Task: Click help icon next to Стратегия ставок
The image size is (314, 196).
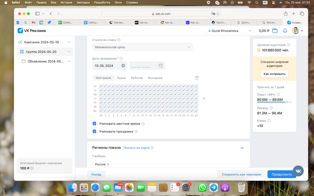Action: pos(119,40)
